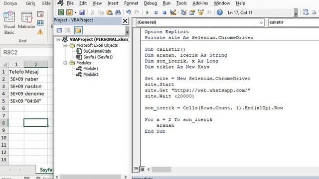Undo the last edit

129,12
